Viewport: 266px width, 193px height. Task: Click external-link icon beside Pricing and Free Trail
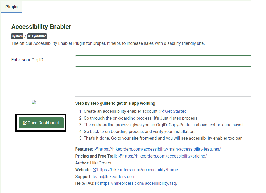coord(120,156)
